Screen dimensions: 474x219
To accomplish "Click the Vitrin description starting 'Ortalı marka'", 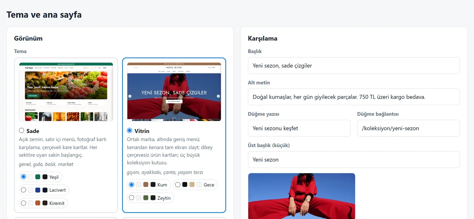I will coord(170,151).
